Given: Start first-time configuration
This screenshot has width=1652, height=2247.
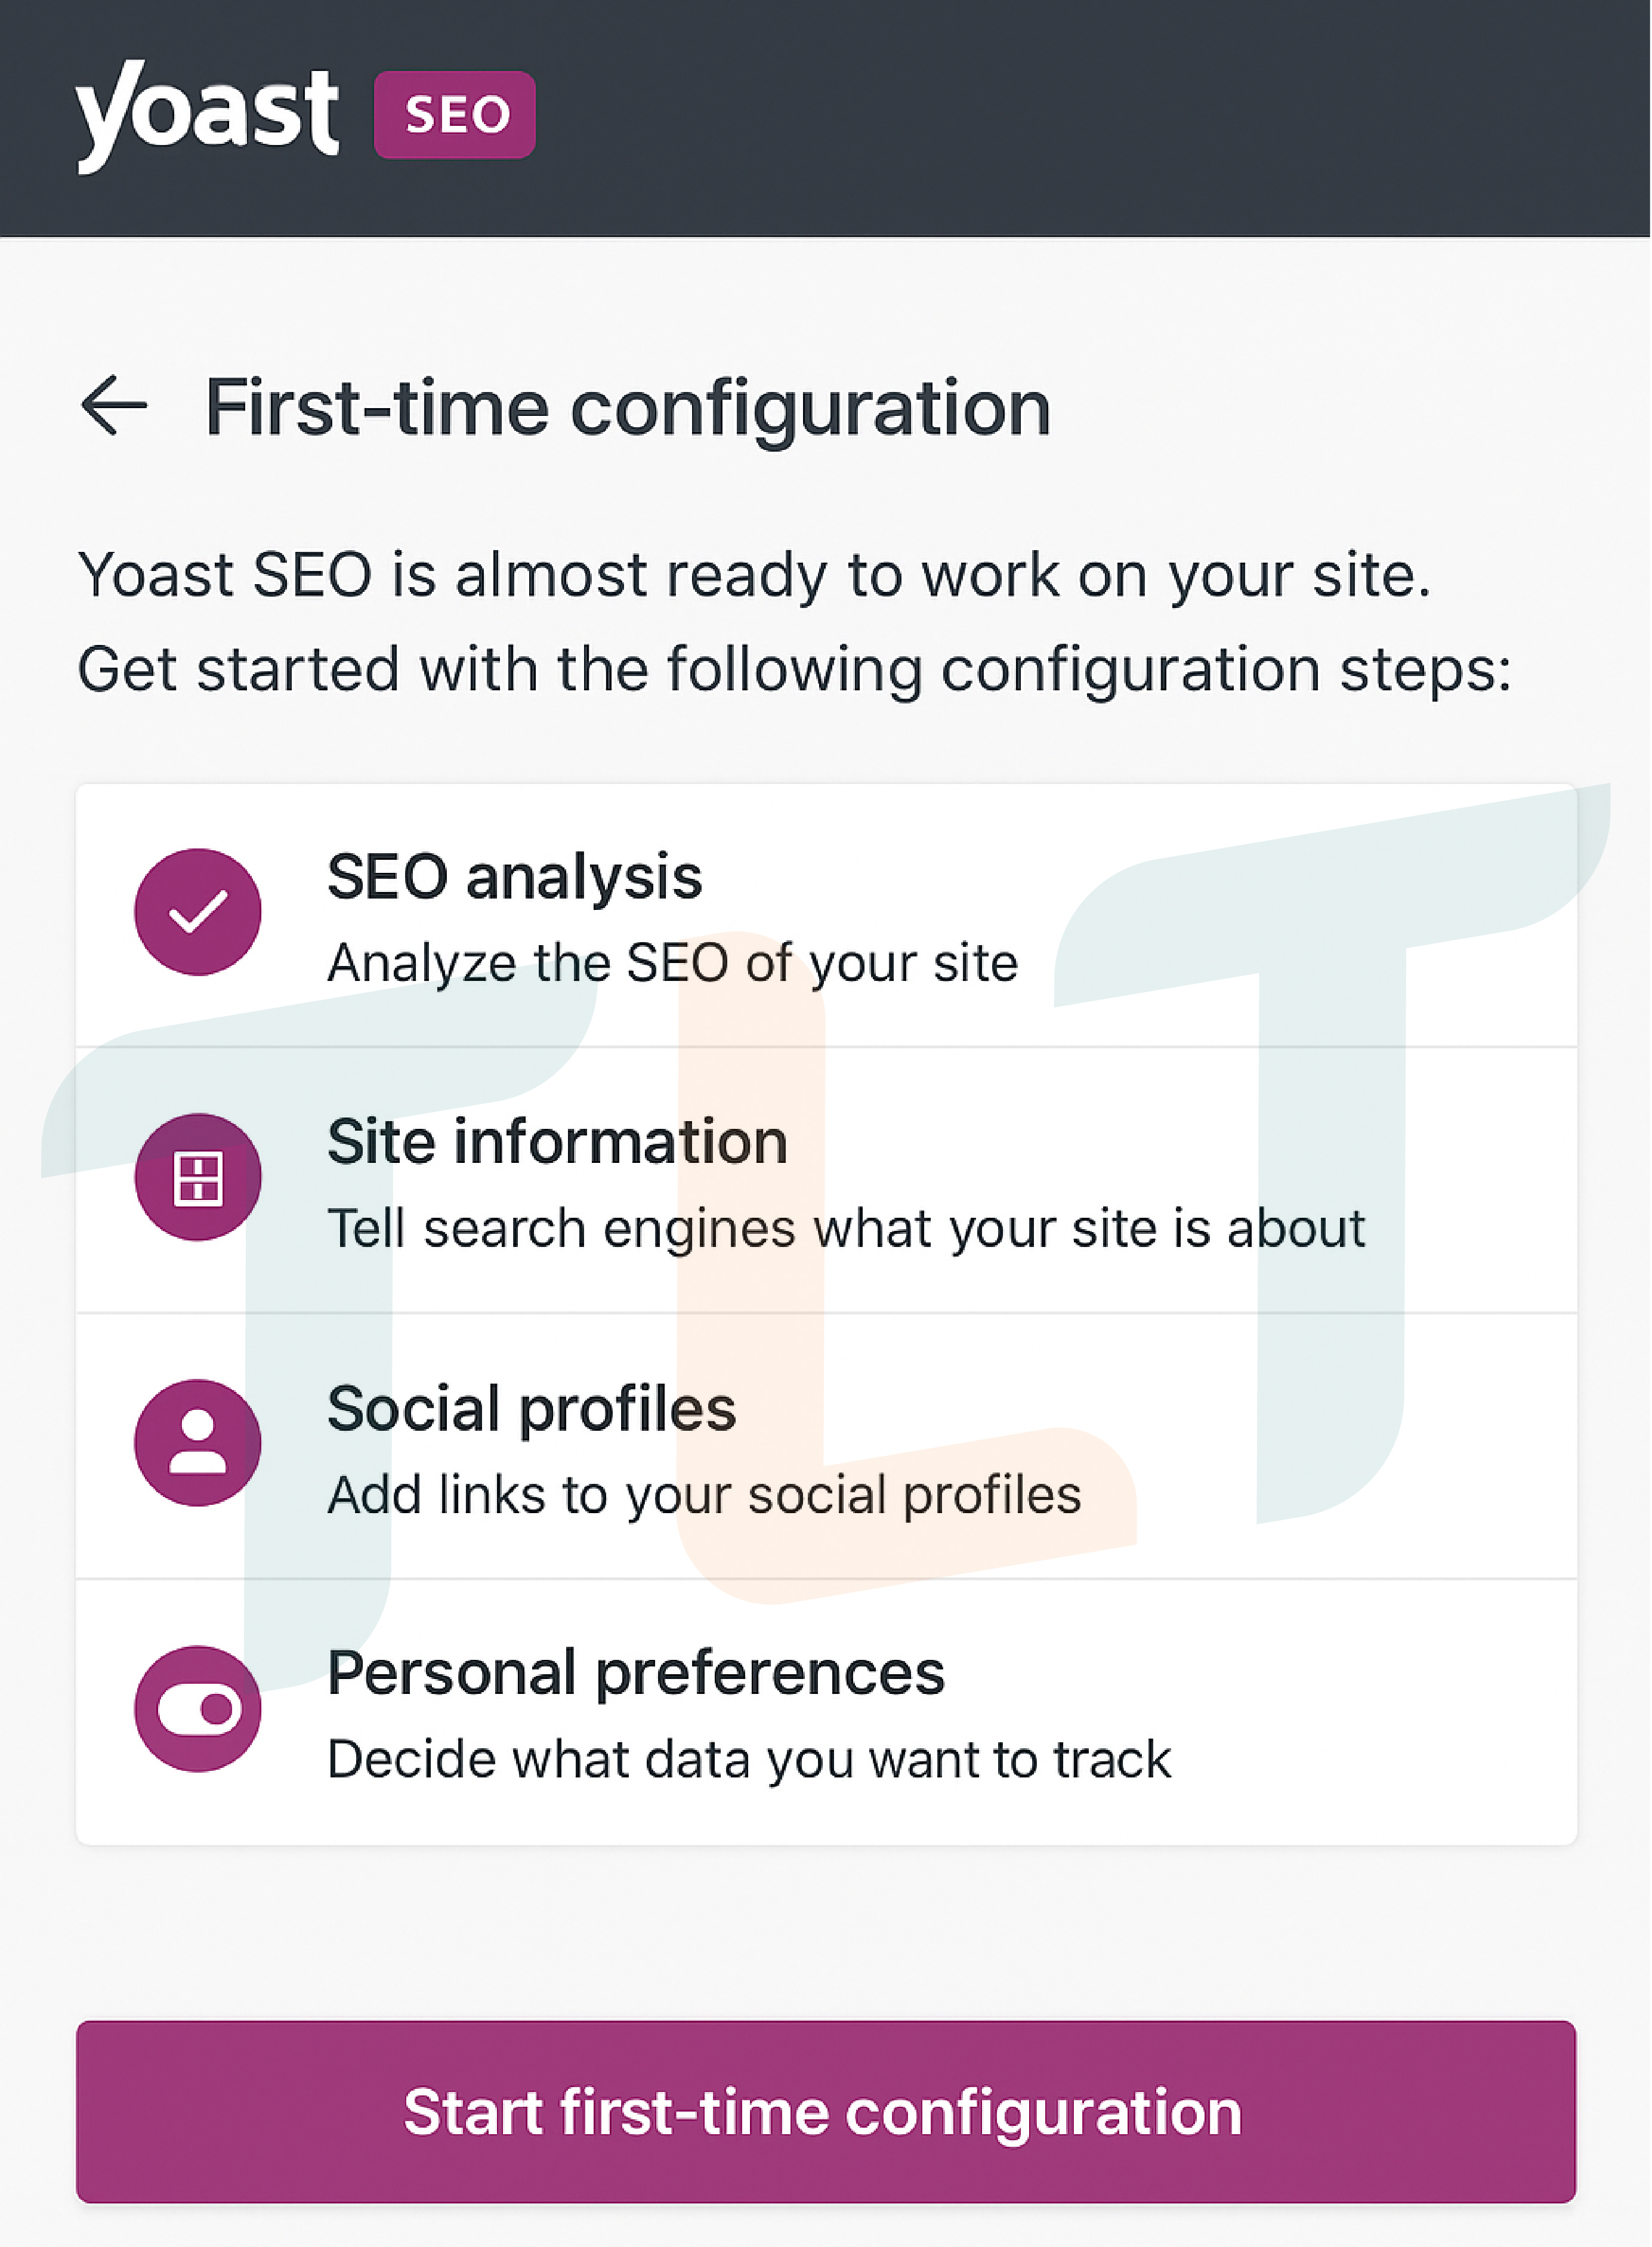Looking at the screenshot, I should (x=826, y=2112).
